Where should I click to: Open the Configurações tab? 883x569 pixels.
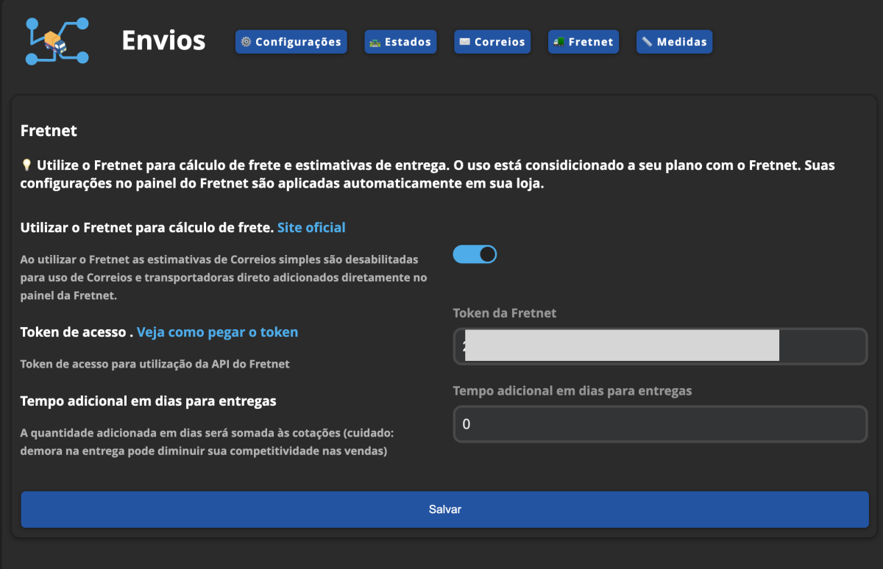pos(291,42)
